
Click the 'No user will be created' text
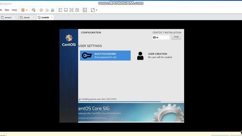coord(160,57)
